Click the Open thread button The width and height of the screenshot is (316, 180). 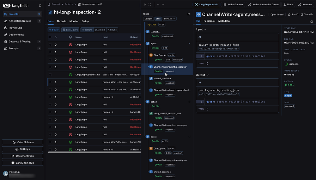click(x=277, y=14)
